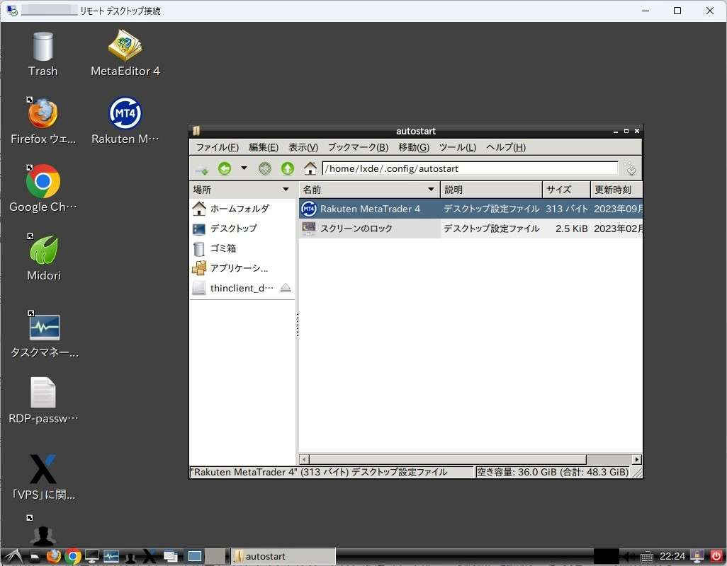Go up to the parent folder
This screenshot has width=727, height=566.
coord(288,168)
